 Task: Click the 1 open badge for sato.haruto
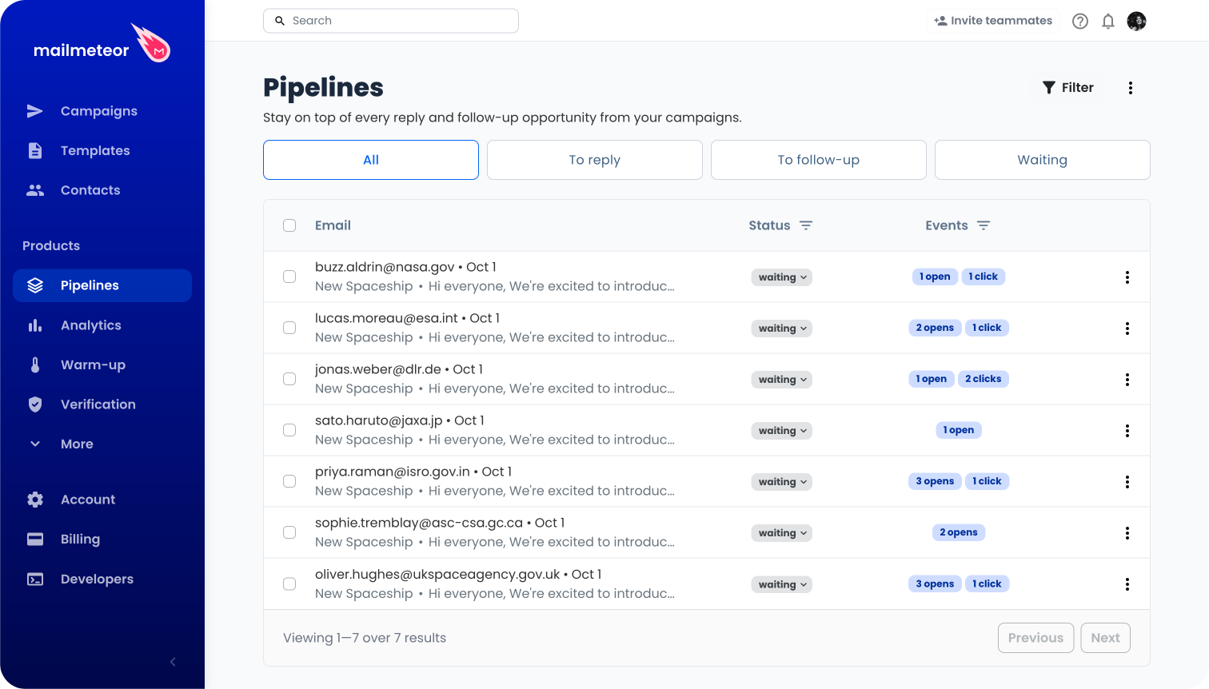pos(959,430)
